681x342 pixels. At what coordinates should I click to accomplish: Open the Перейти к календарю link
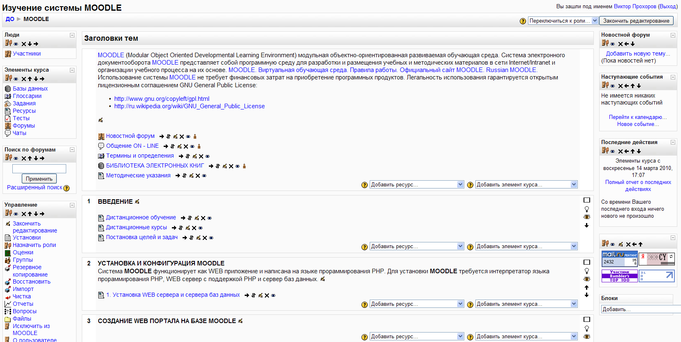(638, 117)
